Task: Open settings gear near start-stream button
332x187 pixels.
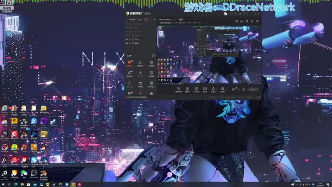Action: [x=244, y=89]
